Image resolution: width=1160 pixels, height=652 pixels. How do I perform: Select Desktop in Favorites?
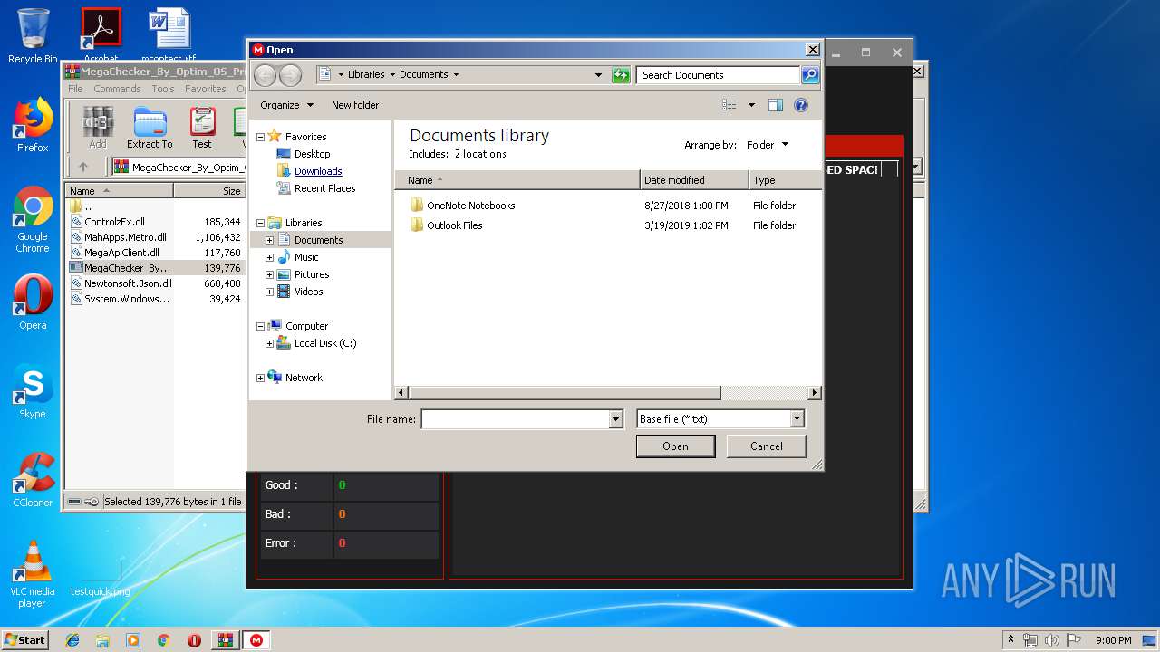pos(312,154)
